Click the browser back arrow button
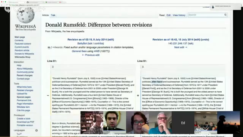This screenshot has height=137, width=243. (x=2, y=5)
